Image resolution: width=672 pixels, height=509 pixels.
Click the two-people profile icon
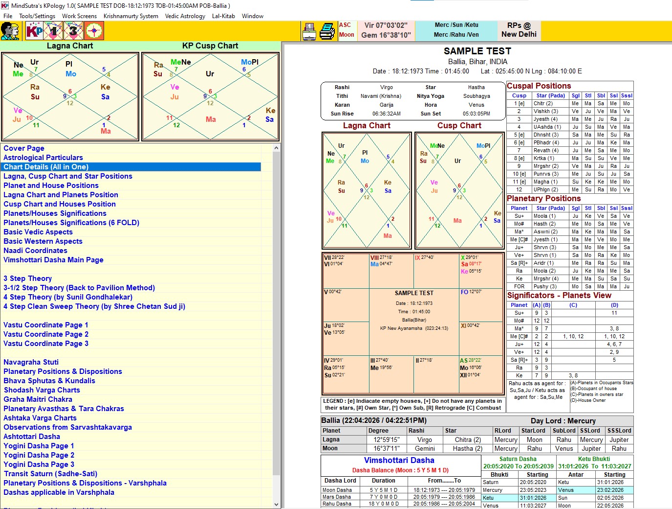point(10,31)
